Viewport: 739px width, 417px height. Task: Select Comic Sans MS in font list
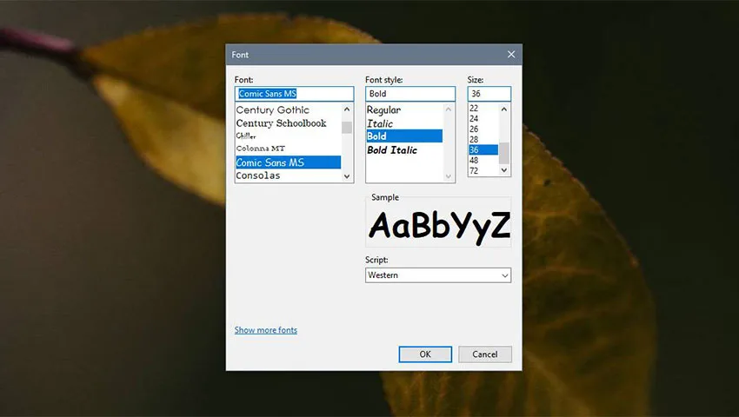[x=288, y=162]
